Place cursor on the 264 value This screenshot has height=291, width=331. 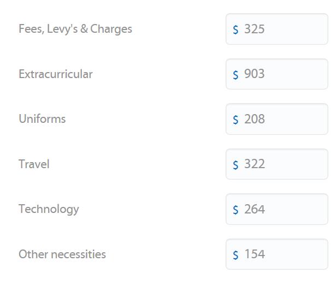[x=255, y=209]
